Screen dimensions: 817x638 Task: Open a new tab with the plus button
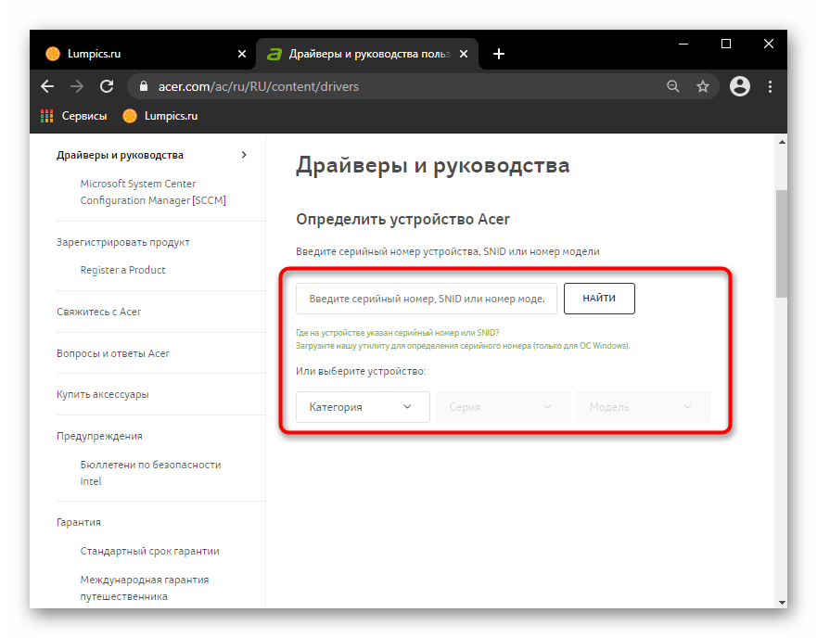tap(499, 54)
